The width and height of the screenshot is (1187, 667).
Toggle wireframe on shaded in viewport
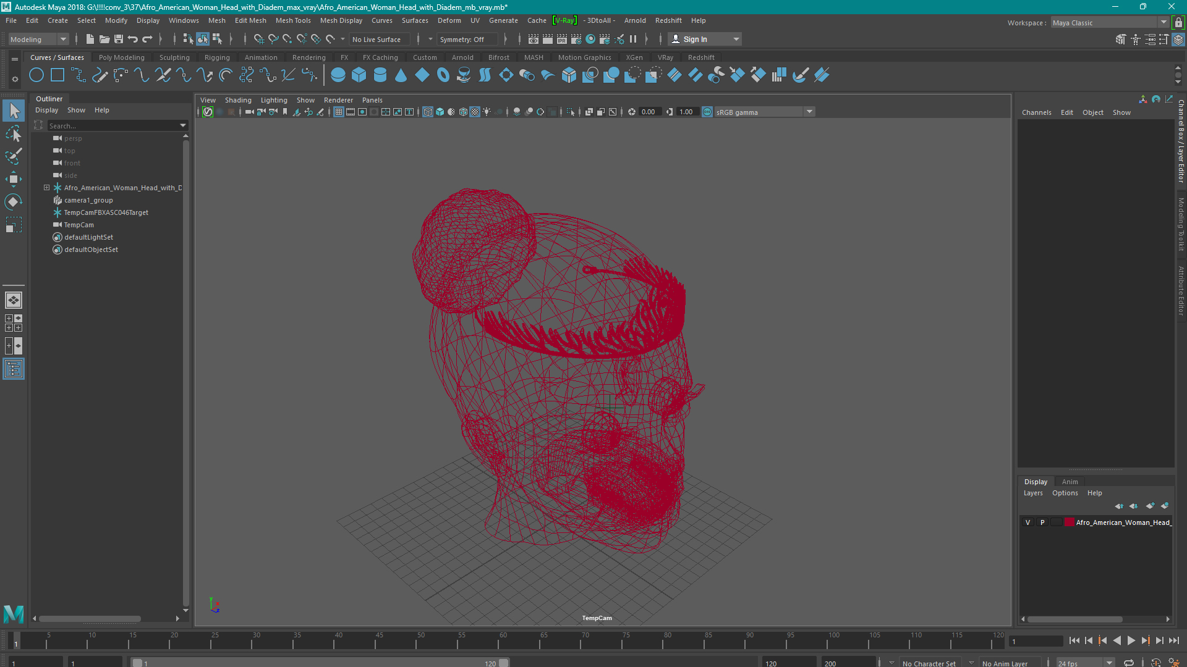(463, 112)
